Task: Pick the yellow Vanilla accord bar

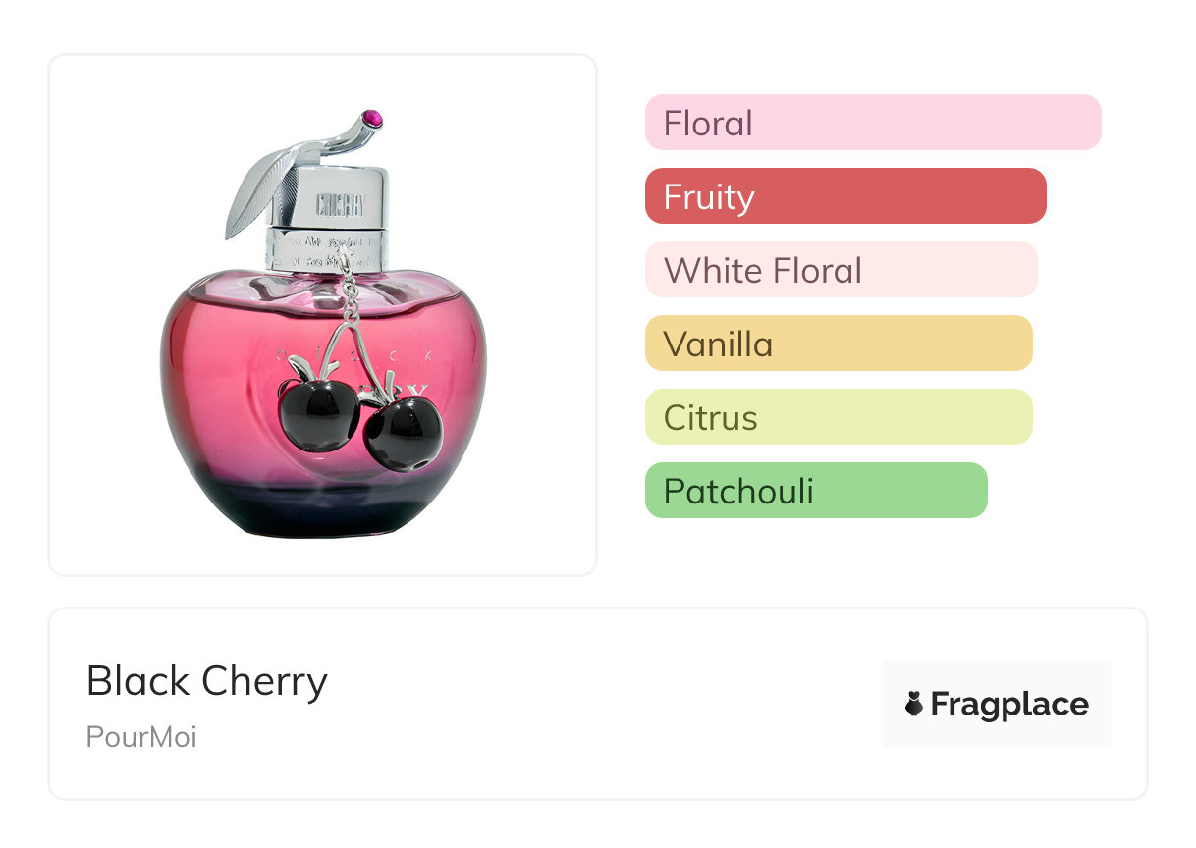Action: [838, 344]
